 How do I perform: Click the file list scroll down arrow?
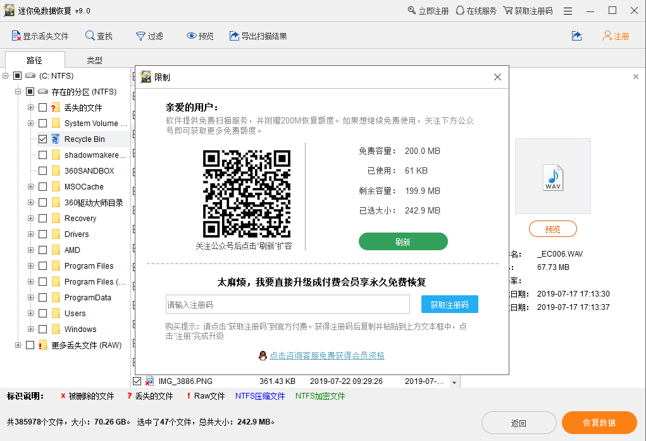(454, 382)
